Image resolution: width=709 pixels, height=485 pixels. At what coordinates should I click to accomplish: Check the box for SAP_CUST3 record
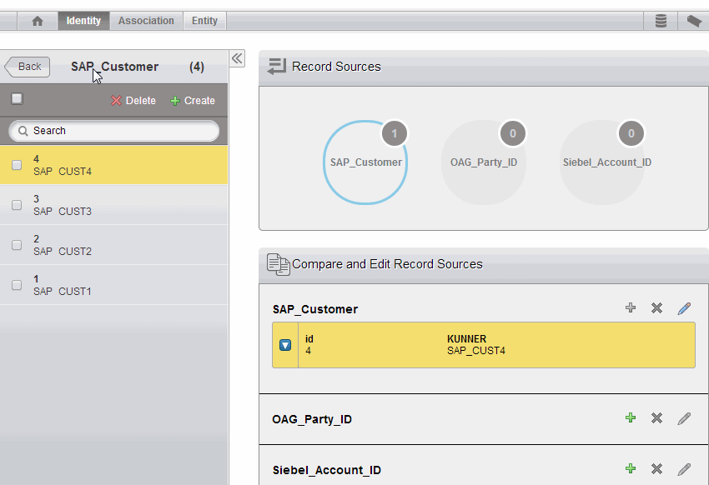17,205
